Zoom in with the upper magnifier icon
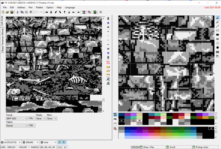This screenshot has height=149, width=221. [x=108, y=79]
